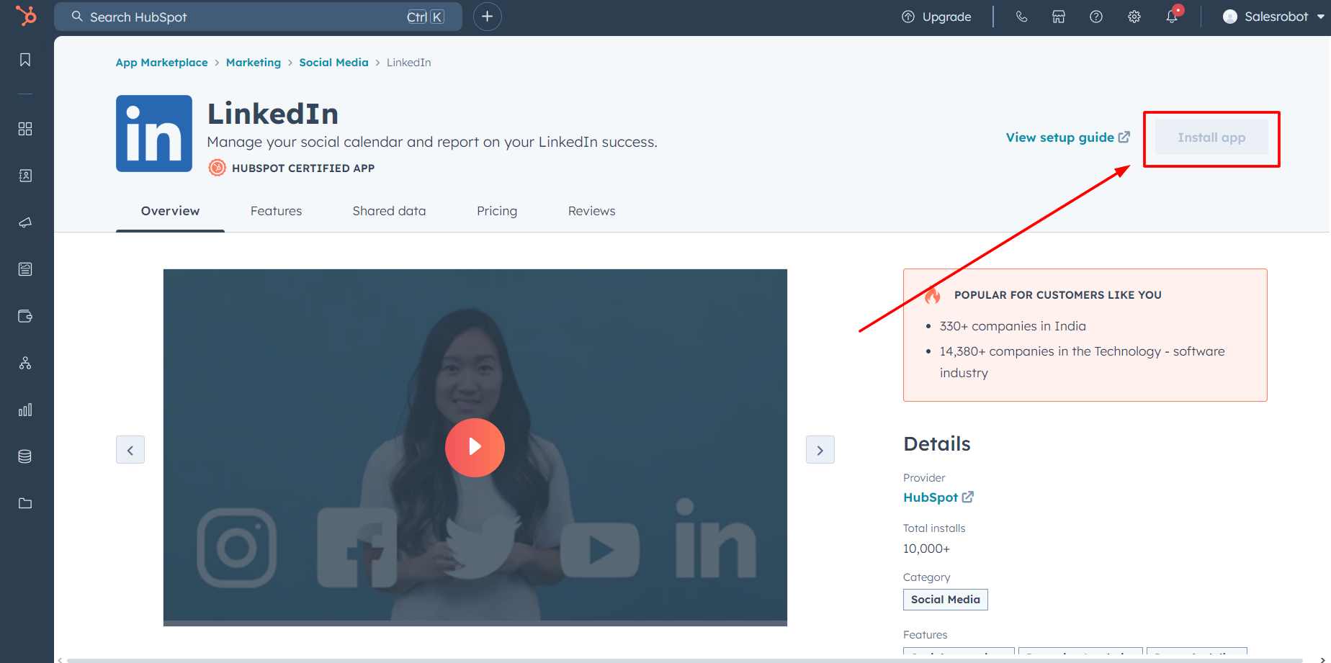Open the CRM contacts sidebar icon
The height and width of the screenshot is (663, 1331).
point(25,176)
